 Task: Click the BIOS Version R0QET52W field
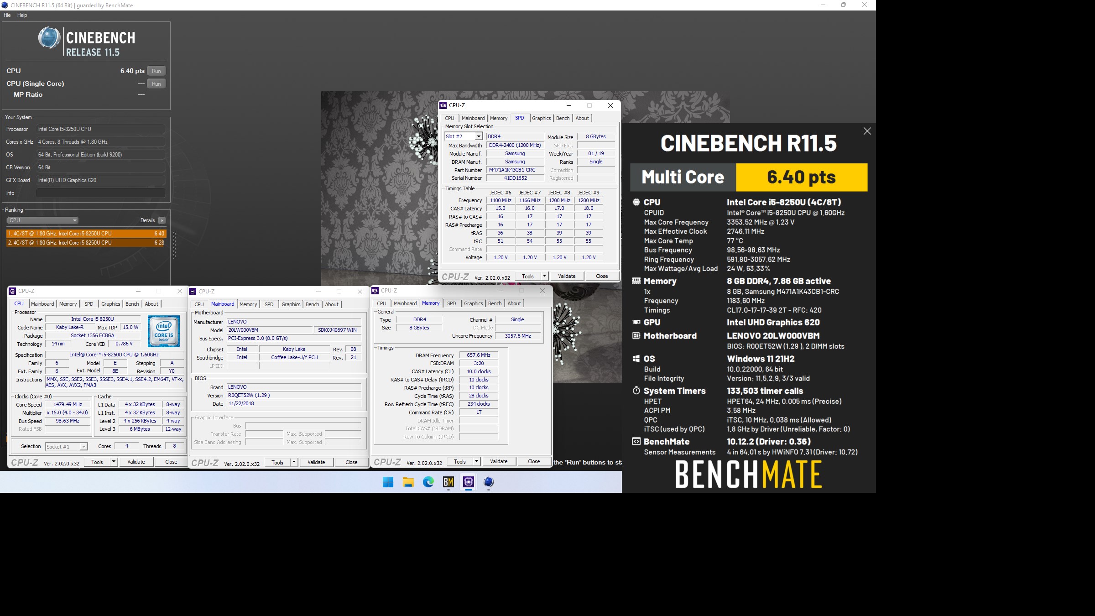click(294, 395)
